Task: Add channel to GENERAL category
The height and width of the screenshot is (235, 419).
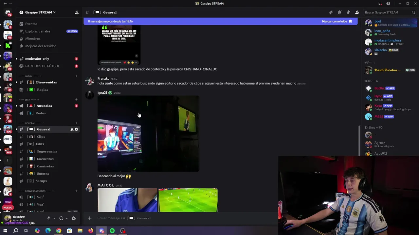Action: pos(76,123)
